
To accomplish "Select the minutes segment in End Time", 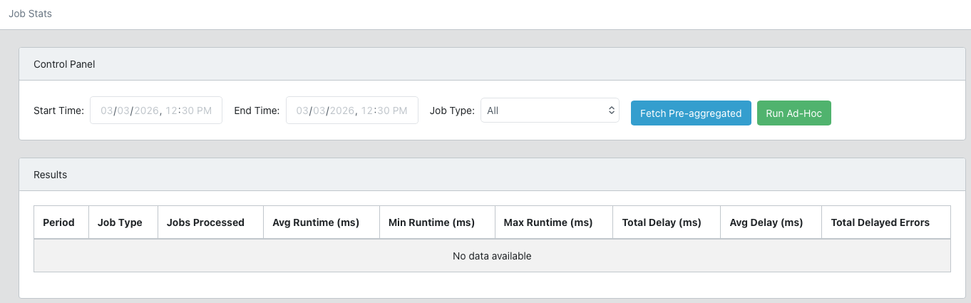I will click(382, 111).
